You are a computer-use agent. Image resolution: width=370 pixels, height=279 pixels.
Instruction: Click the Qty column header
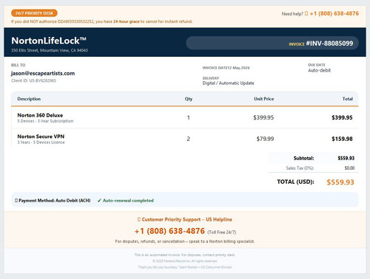(x=189, y=99)
